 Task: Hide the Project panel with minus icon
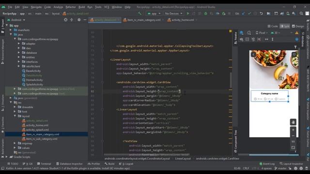(x=85, y=20)
